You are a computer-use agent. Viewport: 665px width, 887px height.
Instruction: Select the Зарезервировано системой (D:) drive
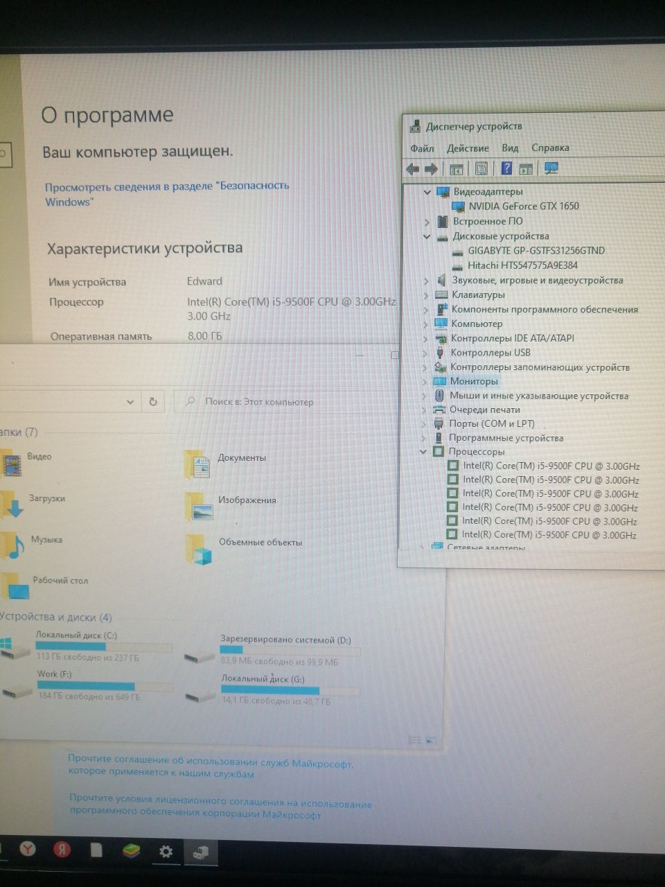(273, 651)
